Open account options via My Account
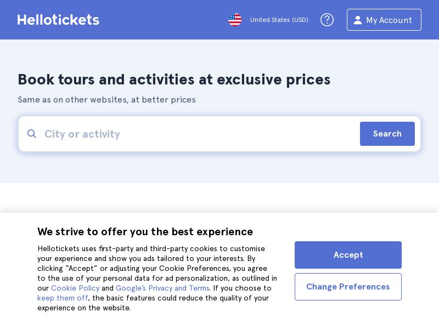The height and width of the screenshot is (329, 439). pos(384,20)
